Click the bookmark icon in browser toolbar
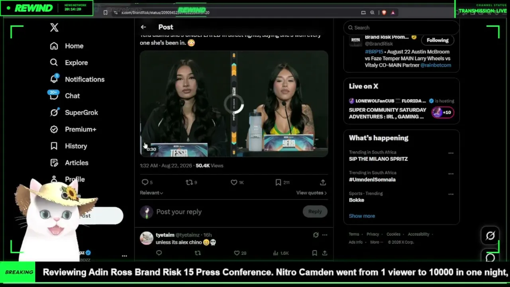 [x=105, y=12]
